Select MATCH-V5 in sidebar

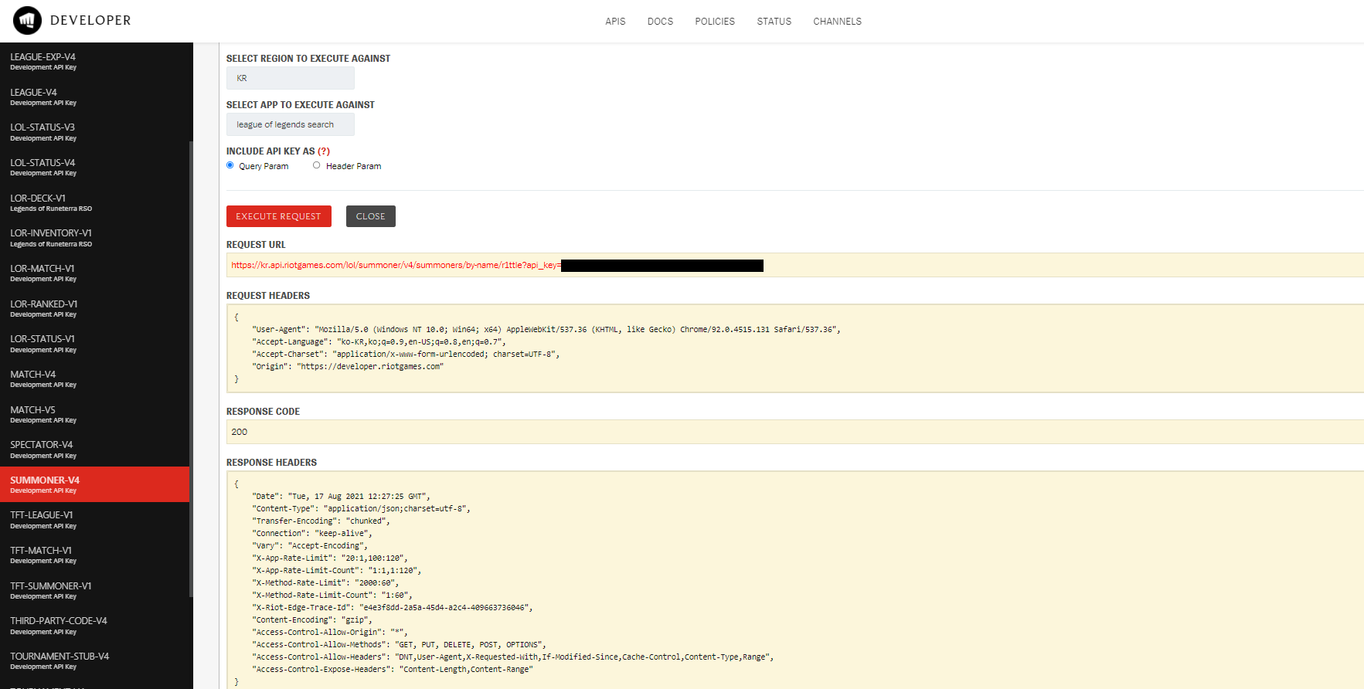(95, 414)
